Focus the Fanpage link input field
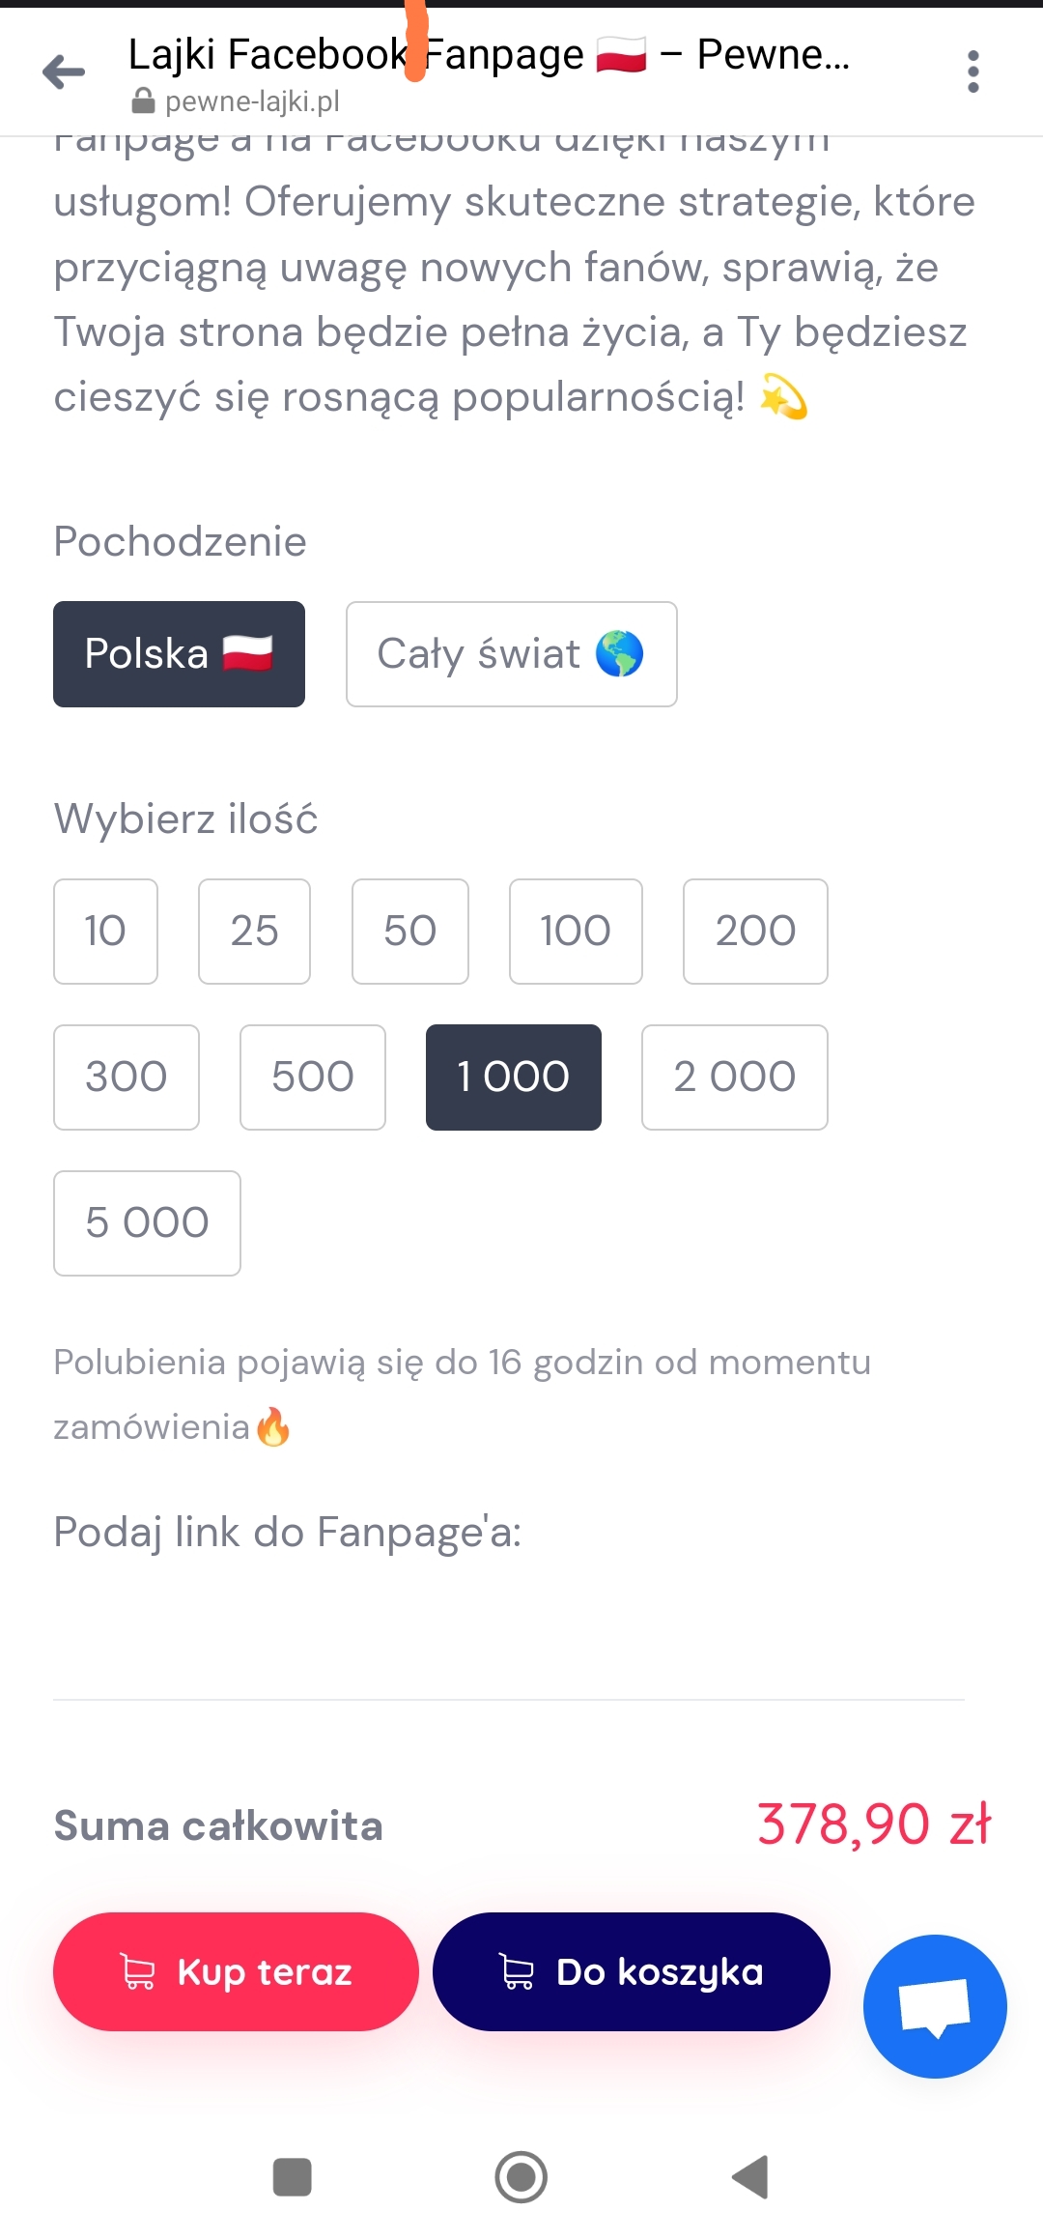 click(x=509, y=1643)
